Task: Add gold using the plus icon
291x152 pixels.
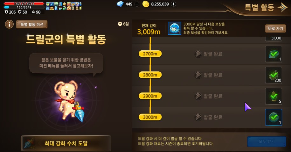Action: pyautogui.click(x=174, y=4)
